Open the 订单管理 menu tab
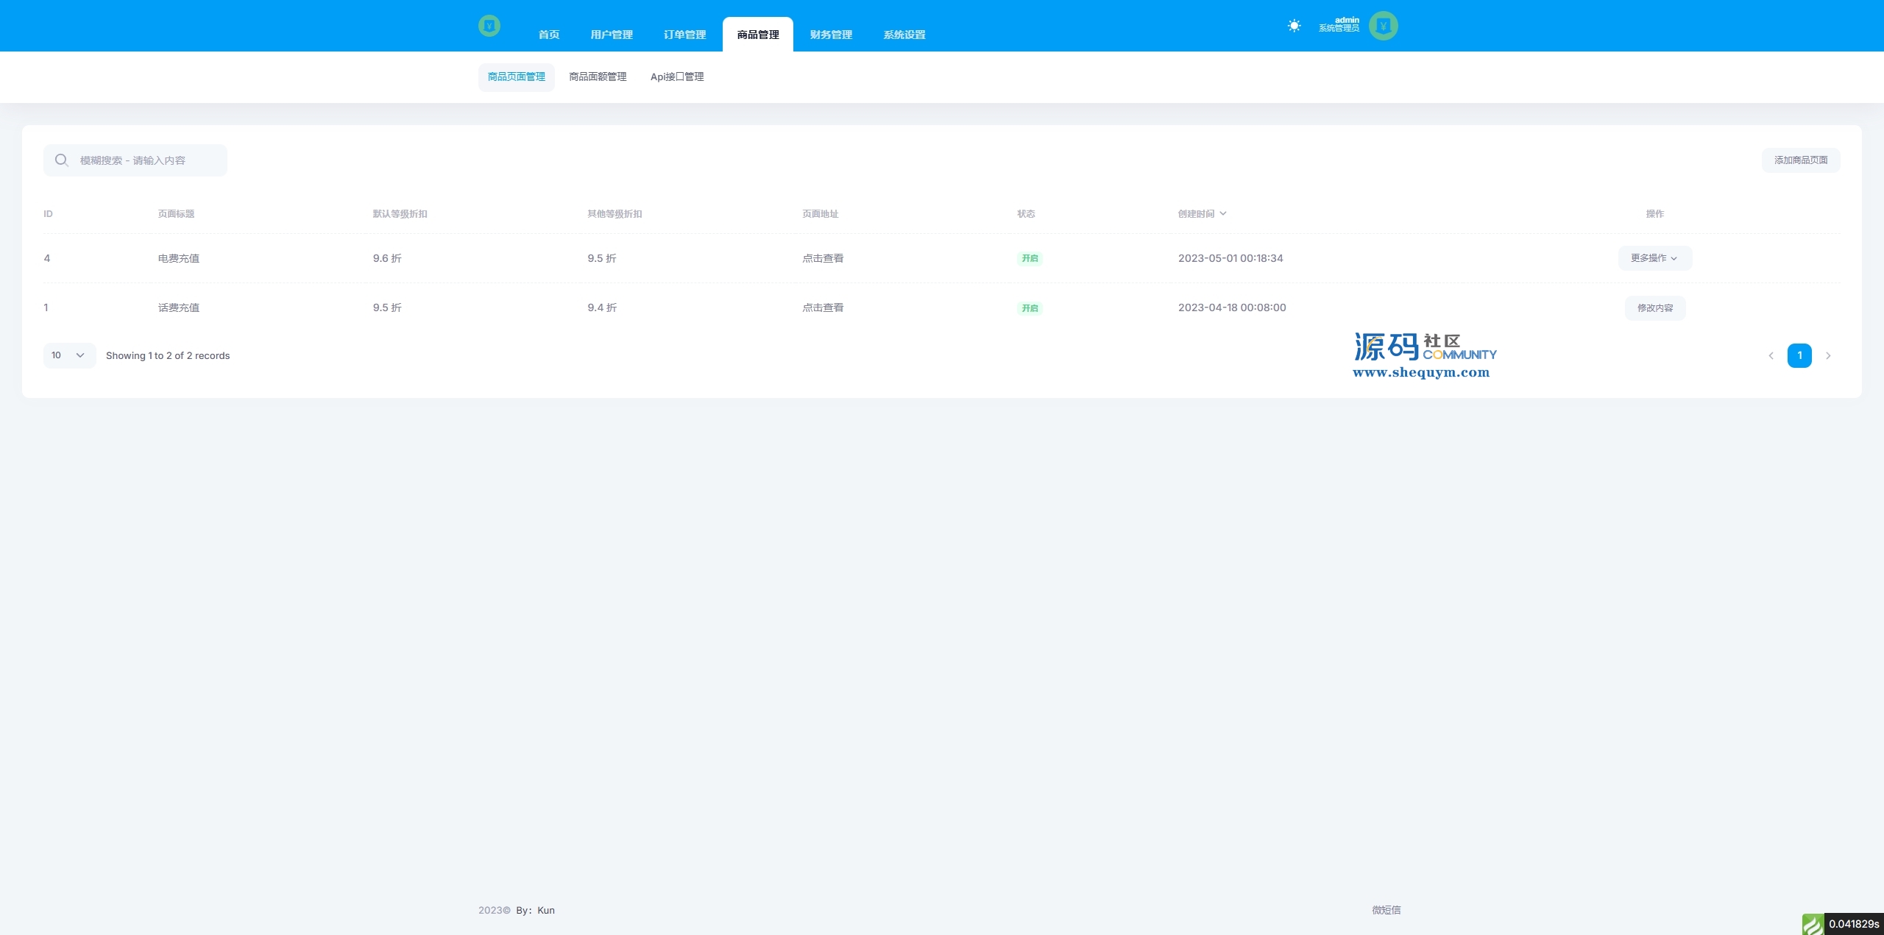Viewport: 1884px width, 935px height. point(684,35)
